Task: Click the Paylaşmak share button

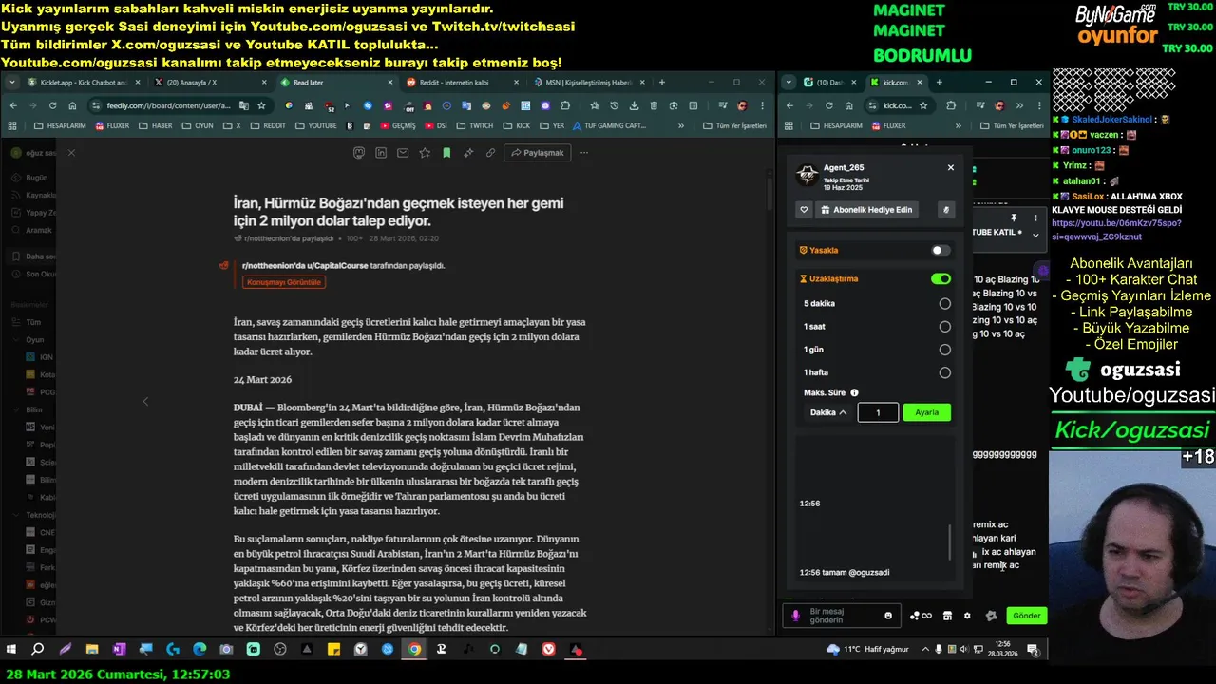Action: coord(538,153)
